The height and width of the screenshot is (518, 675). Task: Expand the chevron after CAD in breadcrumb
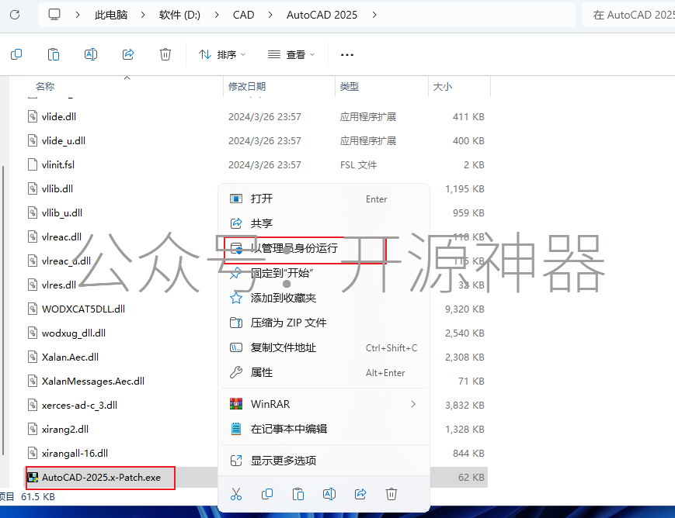(x=270, y=15)
